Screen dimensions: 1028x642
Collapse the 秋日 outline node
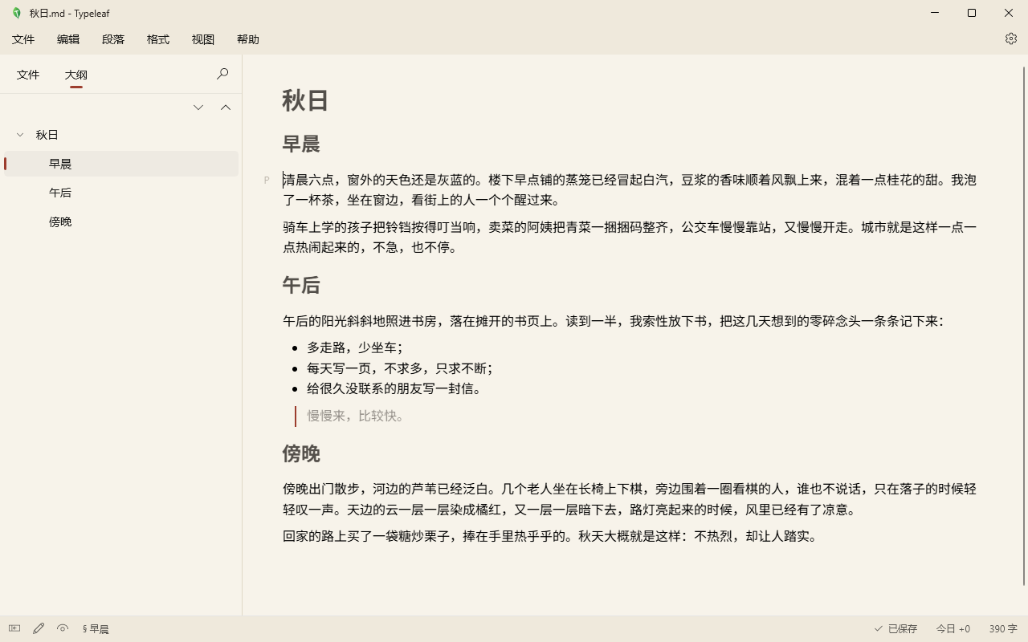(x=21, y=135)
